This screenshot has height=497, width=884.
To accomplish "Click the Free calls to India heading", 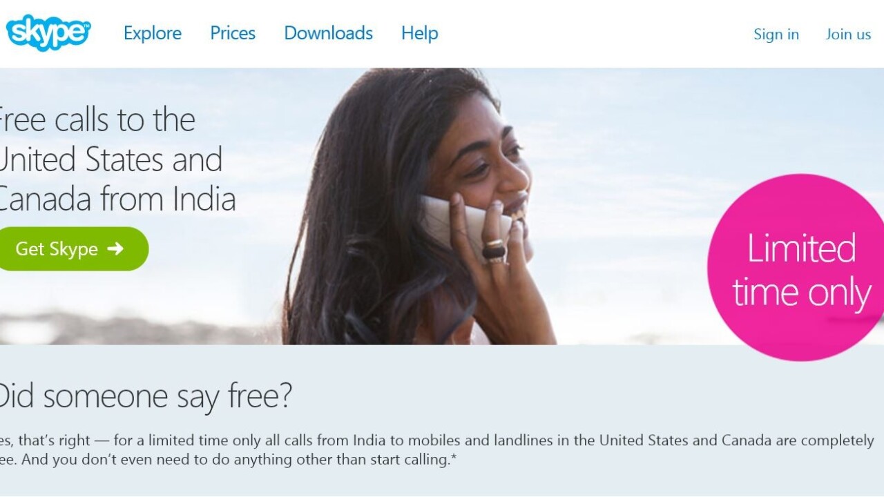I will 116,159.
